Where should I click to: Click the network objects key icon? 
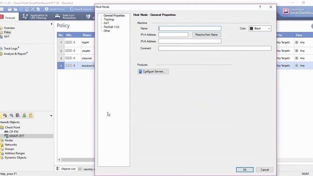[5, 115]
